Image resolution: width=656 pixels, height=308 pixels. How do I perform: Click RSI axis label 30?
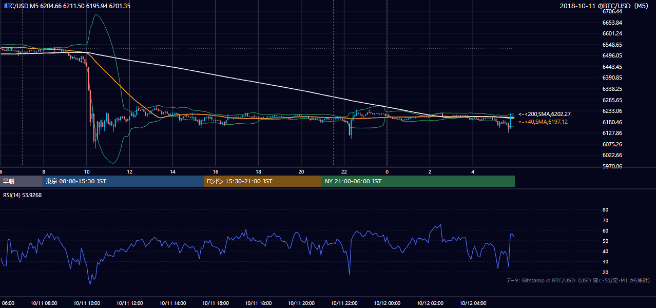tap(605, 262)
